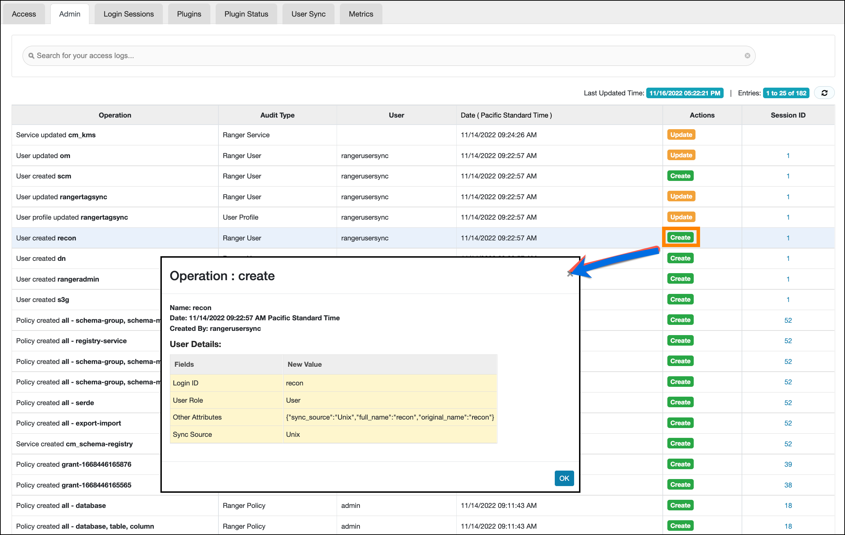The width and height of the screenshot is (845, 535).
Task: Click the highlighted Create badge for recon user
Action: [x=680, y=237]
